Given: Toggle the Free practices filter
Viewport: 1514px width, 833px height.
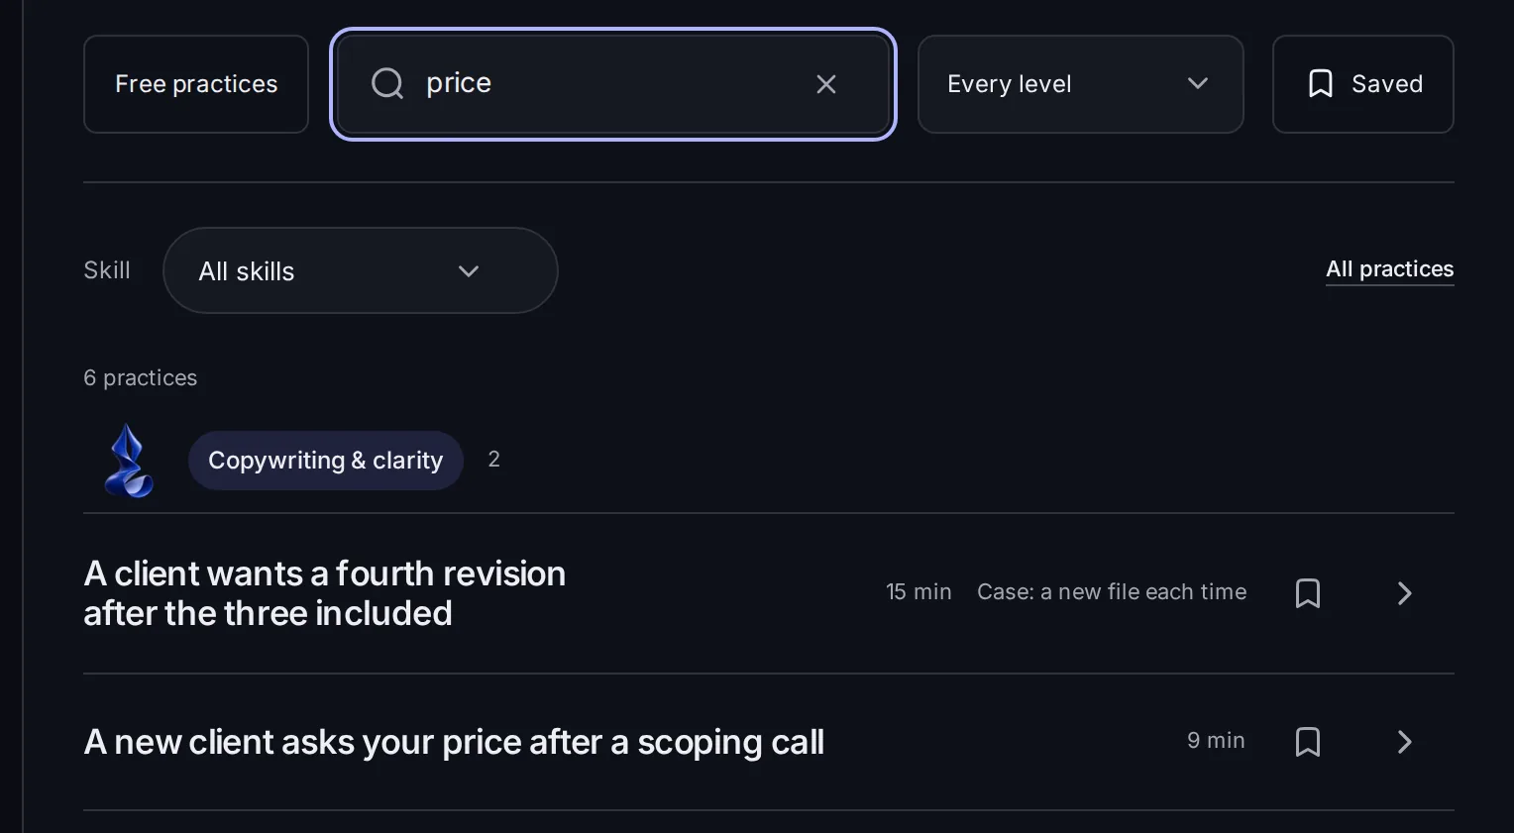Looking at the screenshot, I should point(196,84).
